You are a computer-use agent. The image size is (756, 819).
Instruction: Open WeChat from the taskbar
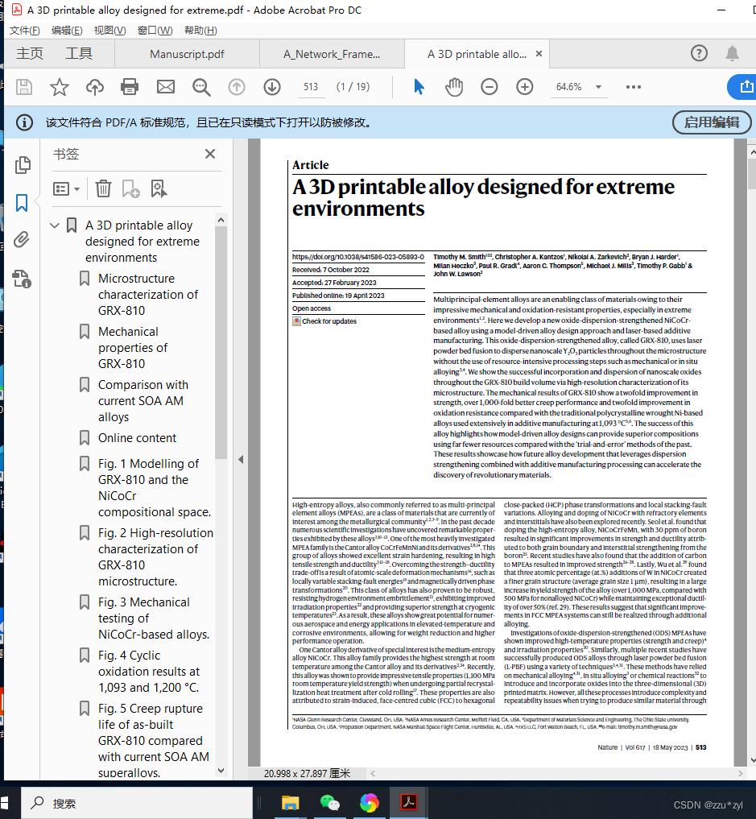coord(330,803)
